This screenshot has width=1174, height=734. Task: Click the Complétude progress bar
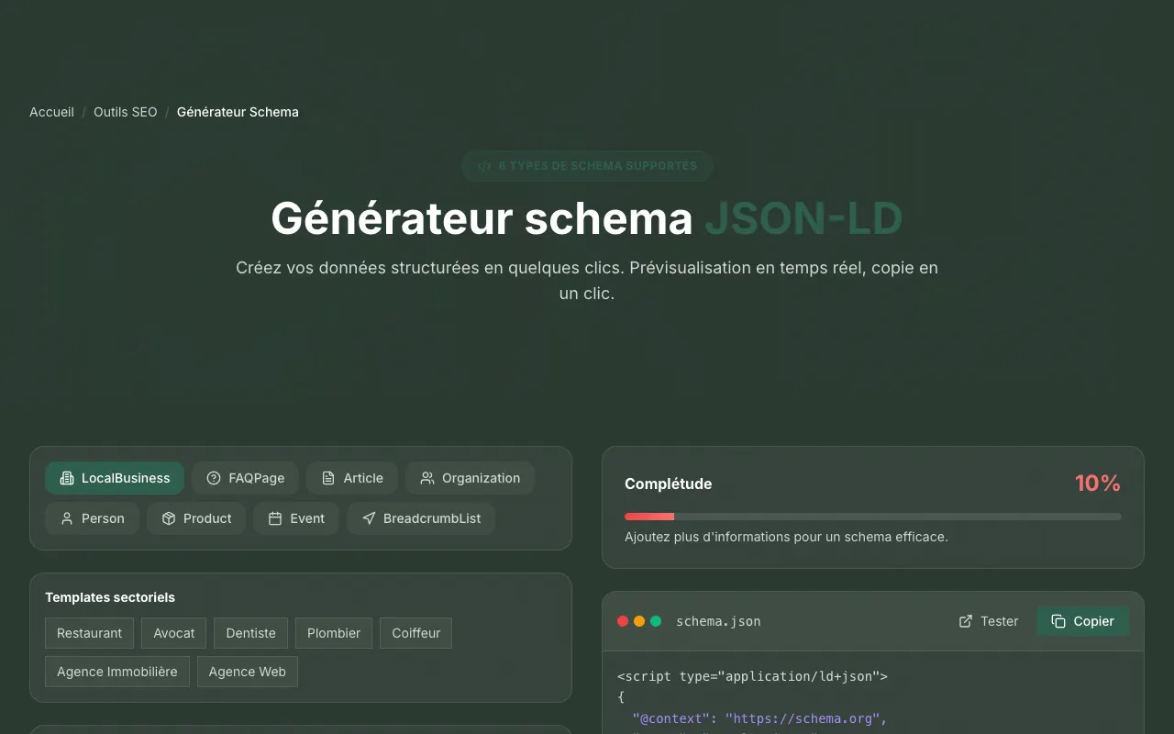click(x=873, y=517)
